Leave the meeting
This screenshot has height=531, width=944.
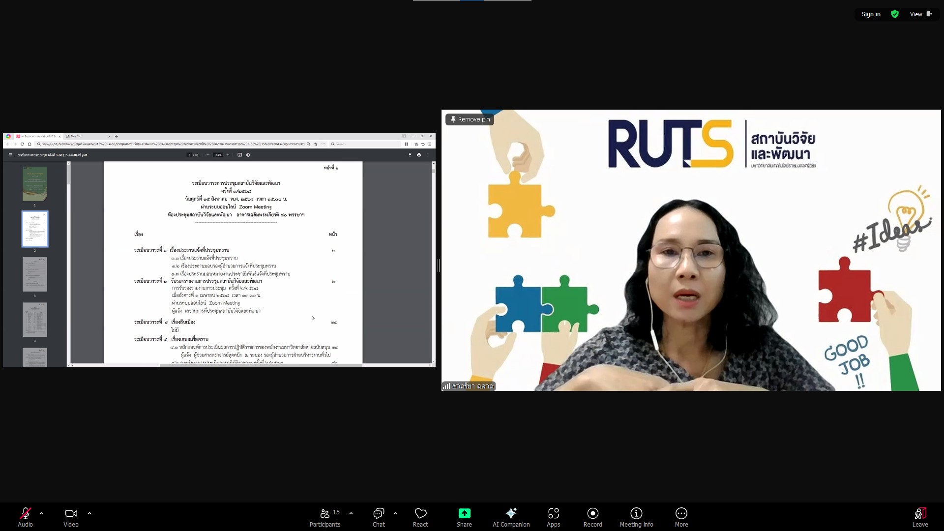tap(920, 517)
